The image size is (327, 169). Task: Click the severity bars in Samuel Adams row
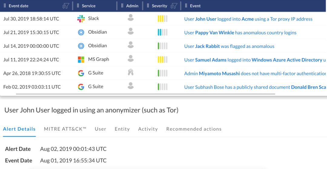point(162,59)
